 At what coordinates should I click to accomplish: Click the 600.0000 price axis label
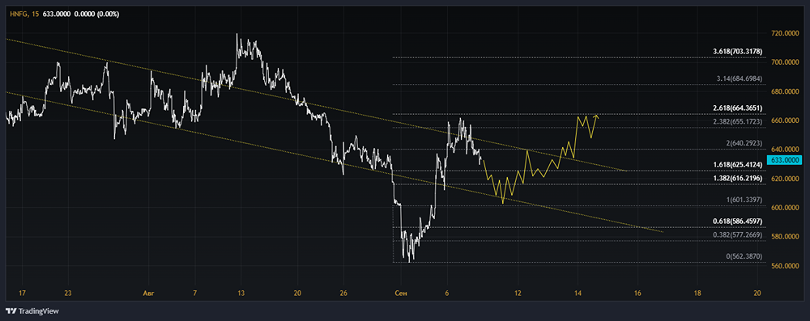(x=785, y=208)
